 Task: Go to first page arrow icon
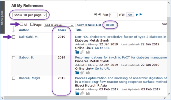point(95,14)
